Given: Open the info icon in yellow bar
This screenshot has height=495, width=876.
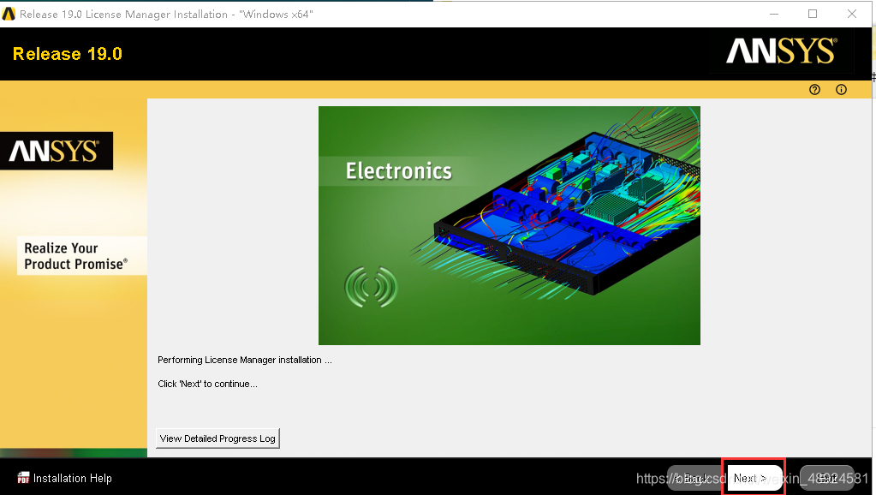Looking at the screenshot, I should [x=841, y=90].
